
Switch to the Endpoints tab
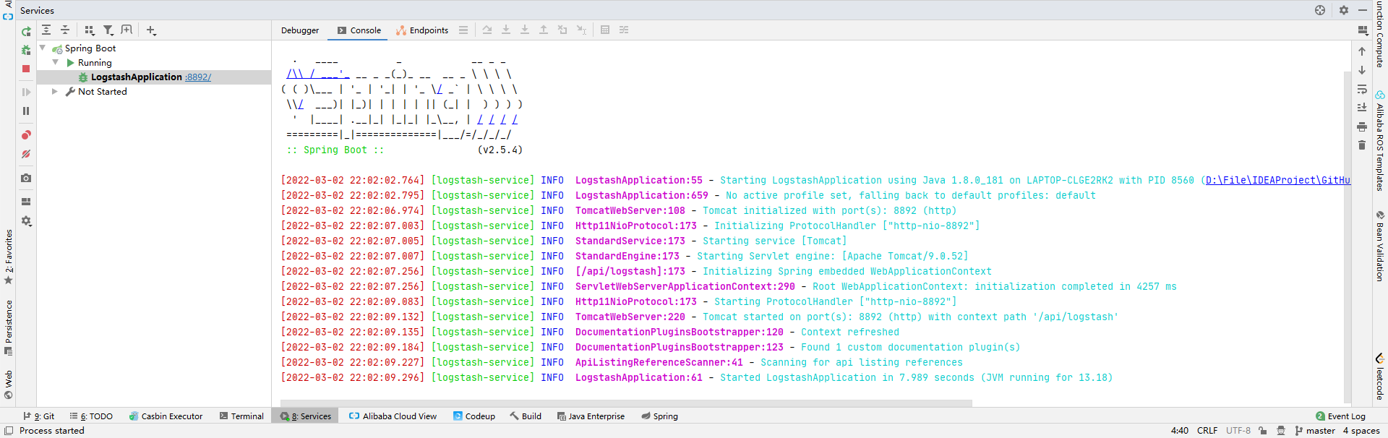coord(422,30)
